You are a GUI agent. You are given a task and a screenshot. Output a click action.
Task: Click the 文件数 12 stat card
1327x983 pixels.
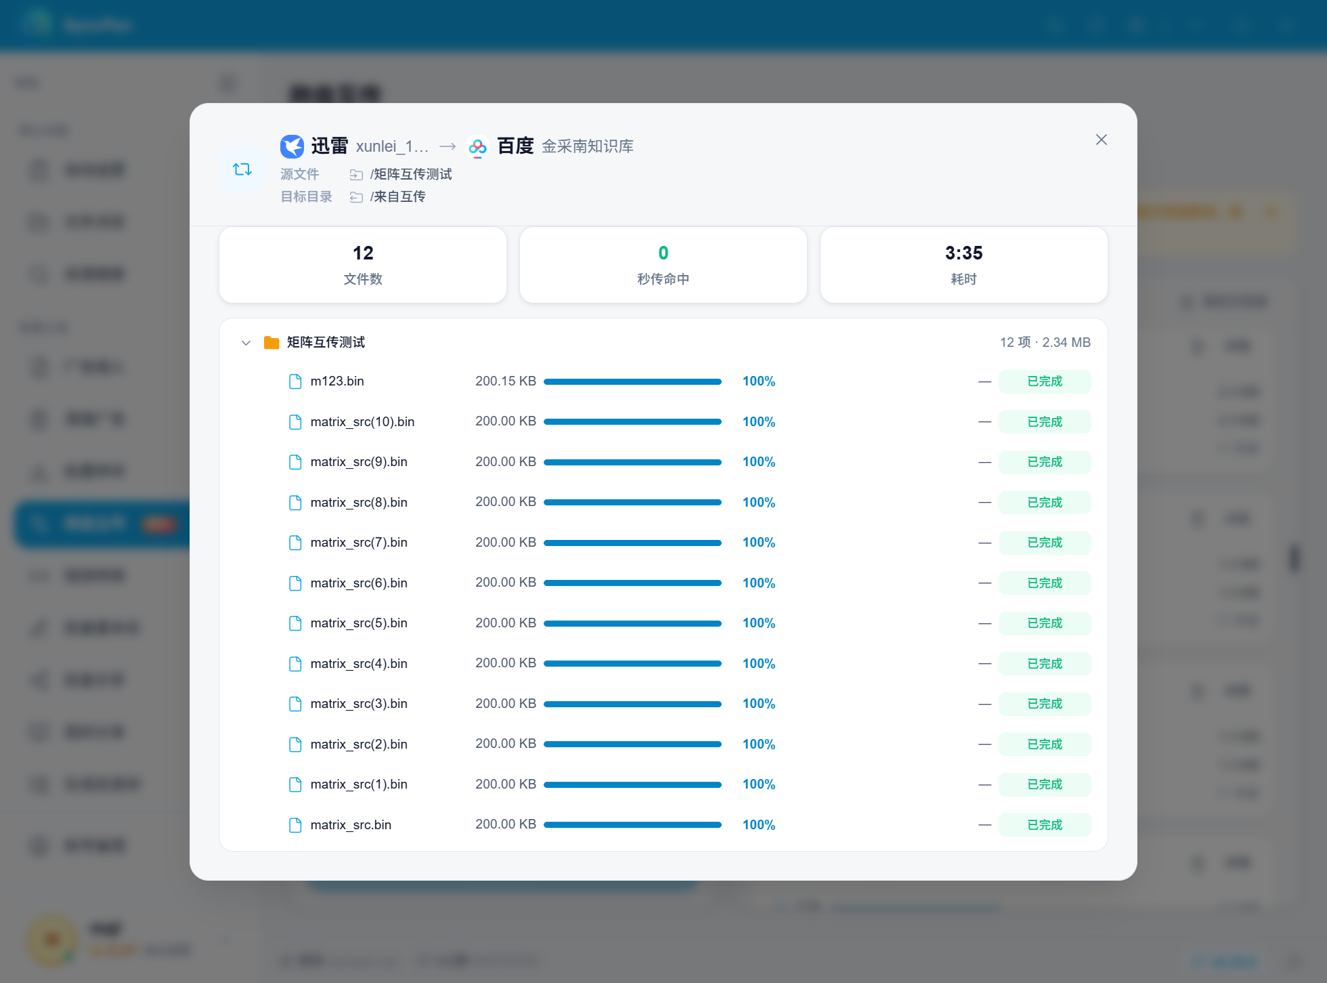(x=363, y=265)
